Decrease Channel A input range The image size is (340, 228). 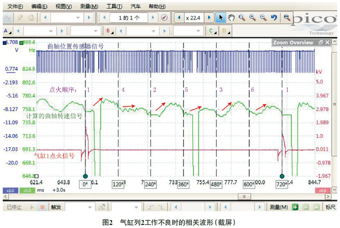(x=18, y=31)
